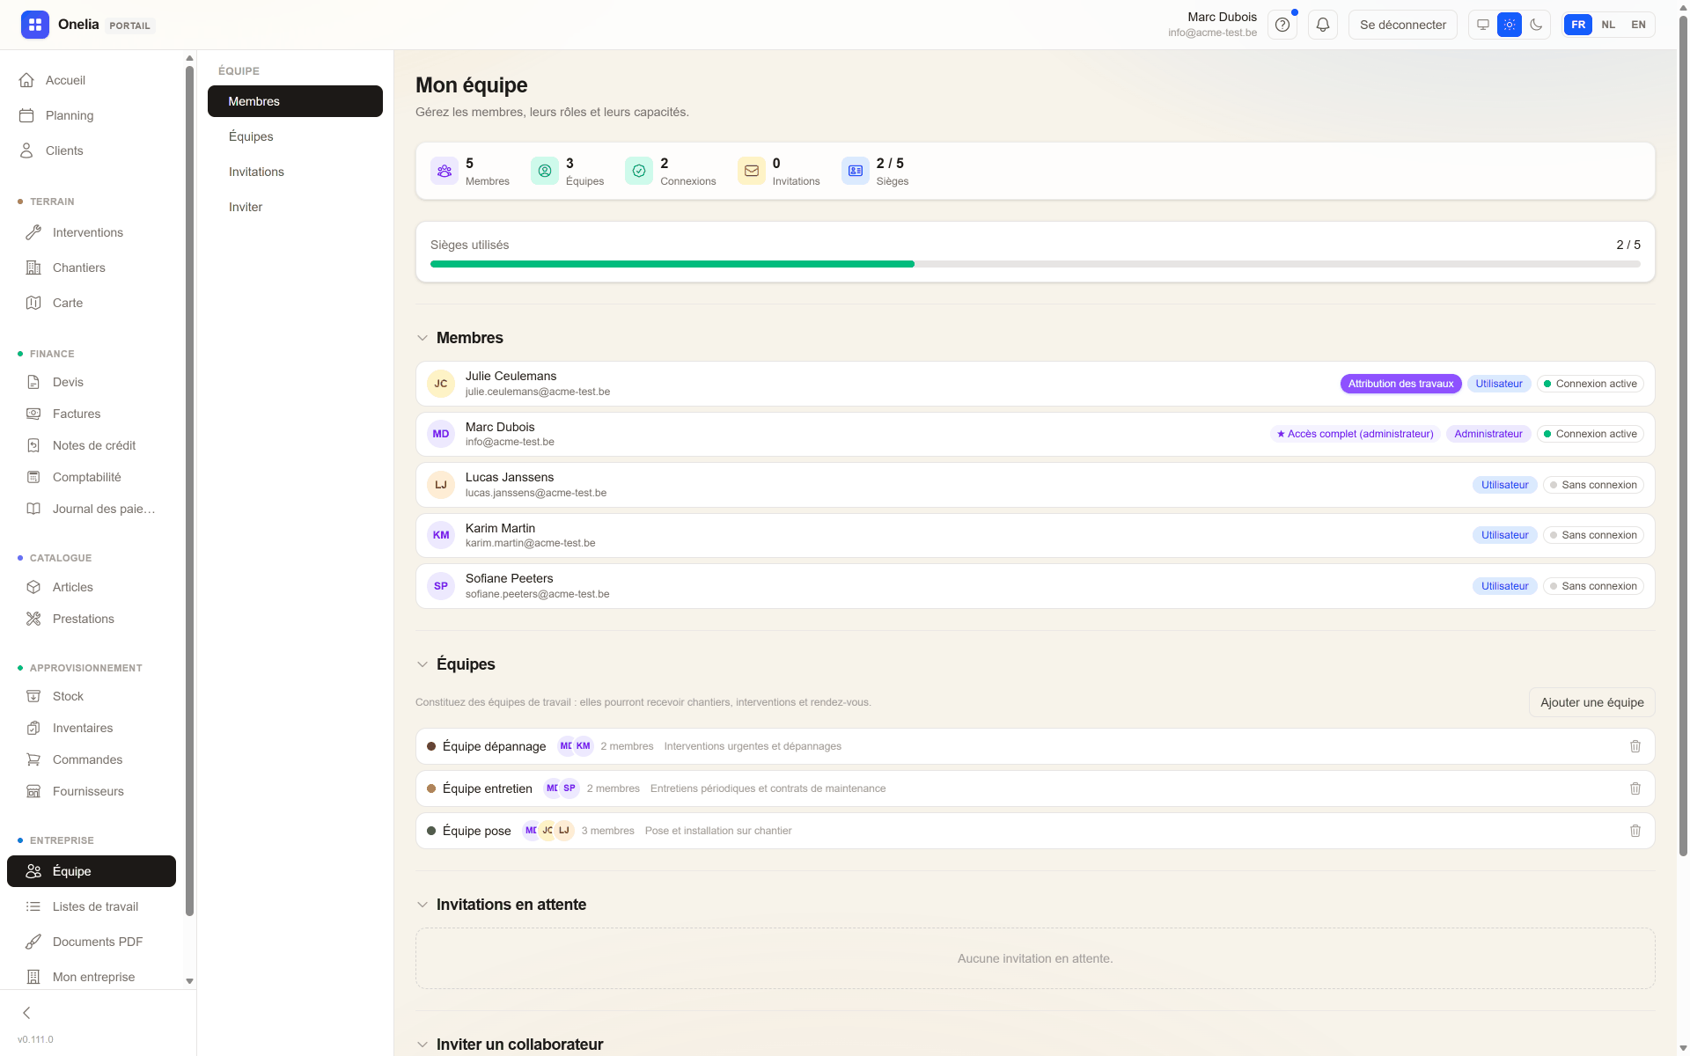Open the Lucas Janssens member row

coord(1035,485)
